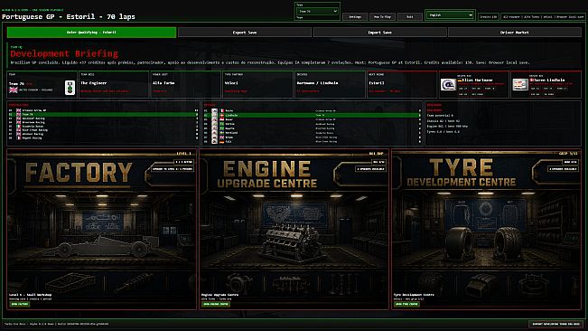Open the Settings button in header

(355, 16)
